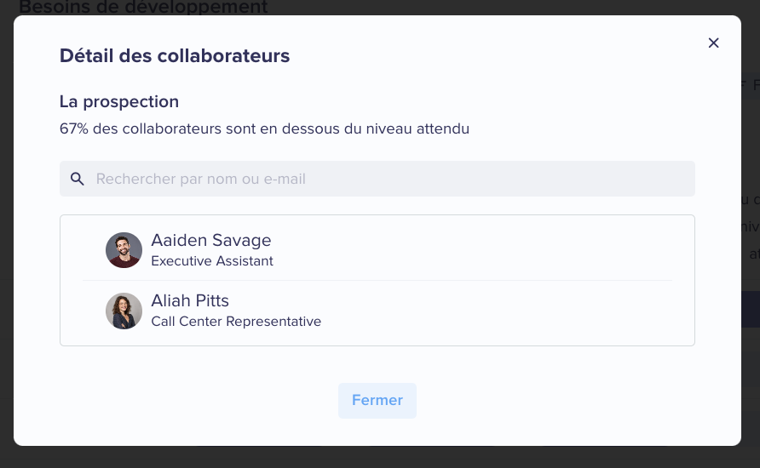Click Aaiden Savage's profile photo
This screenshot has height=468, width=760.
[124, 250]
